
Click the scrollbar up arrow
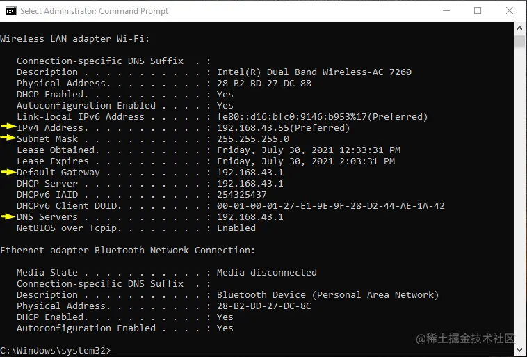[519, 29]
